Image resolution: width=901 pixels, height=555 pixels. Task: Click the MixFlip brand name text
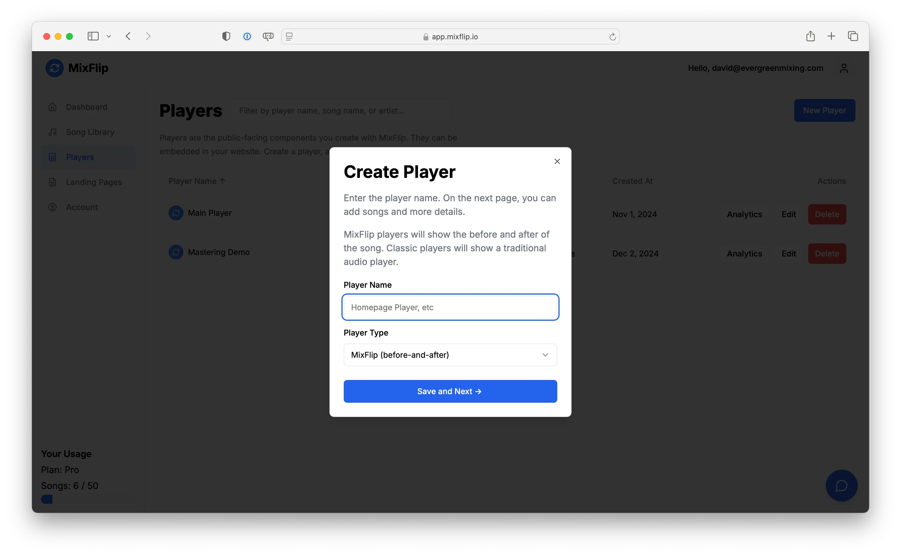(88, 68)
